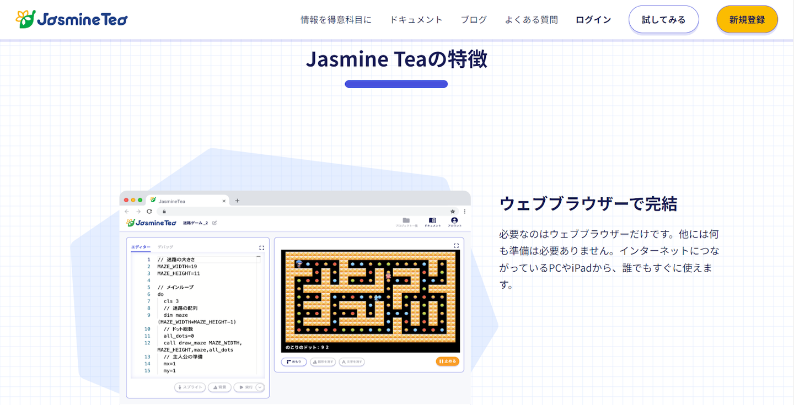Click the maze game preview canvas
Image resolution: width=794 pixels, height=405 pixels.
pyautogui.click(x=370, y=301)
